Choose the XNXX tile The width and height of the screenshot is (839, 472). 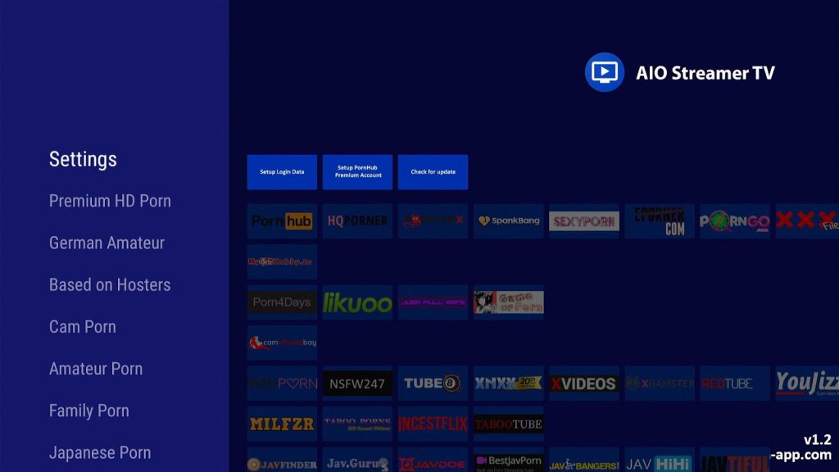coord(508,383)
